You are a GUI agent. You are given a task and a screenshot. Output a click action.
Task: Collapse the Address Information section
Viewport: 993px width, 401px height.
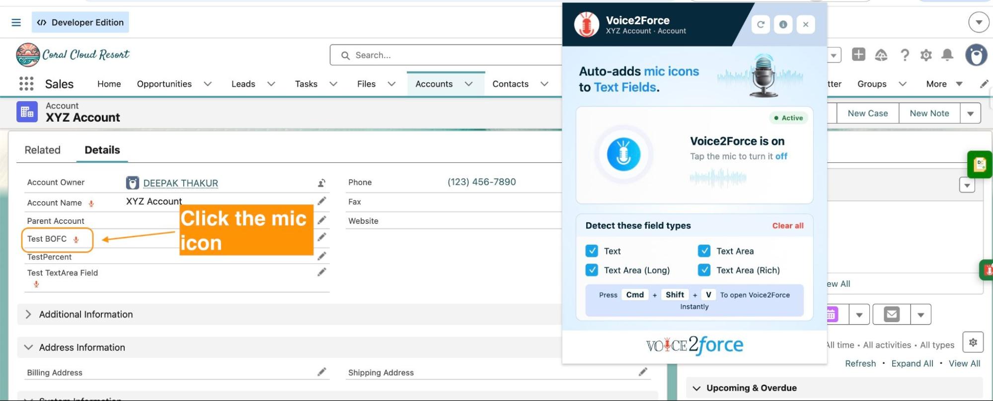click(28, 347)
